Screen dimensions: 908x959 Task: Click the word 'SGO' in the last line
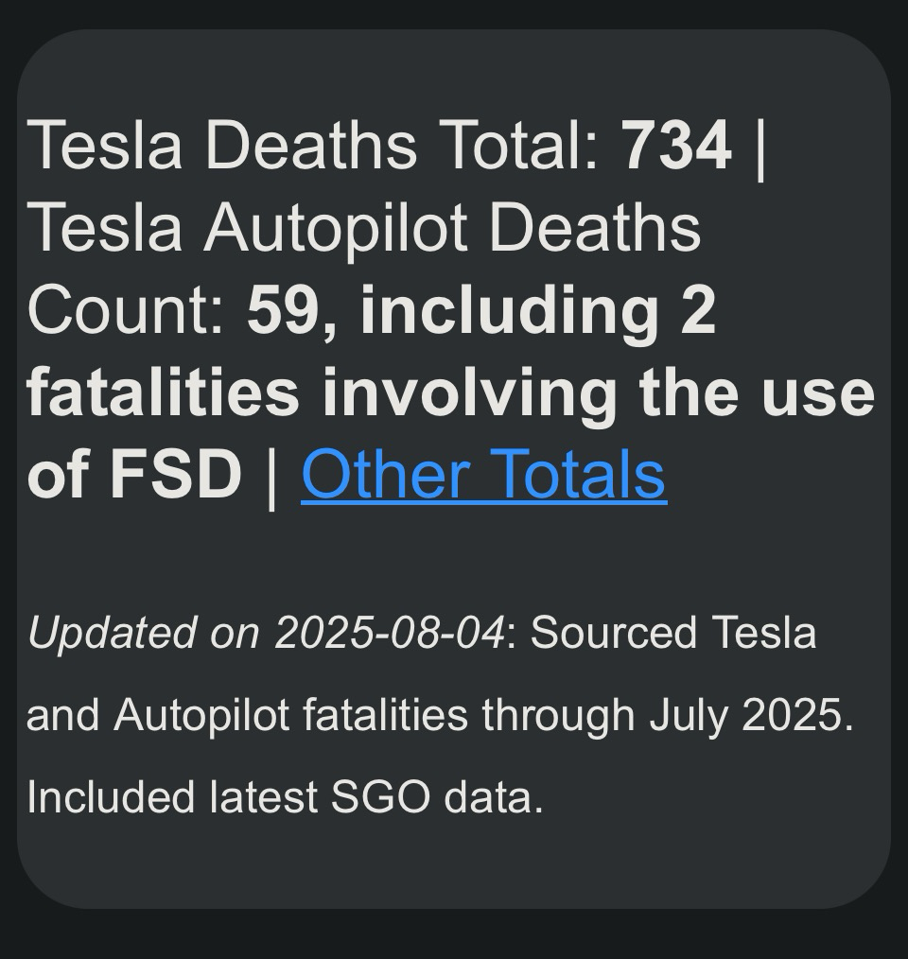380,797
